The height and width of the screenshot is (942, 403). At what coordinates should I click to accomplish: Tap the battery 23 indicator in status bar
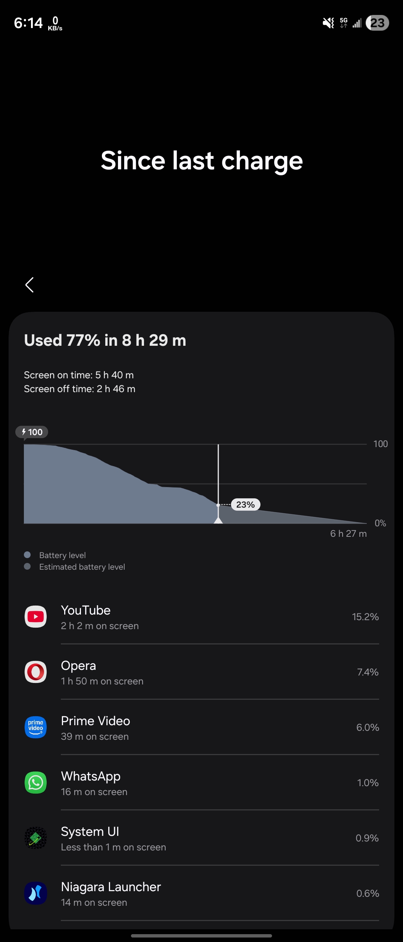coord(377,23)
